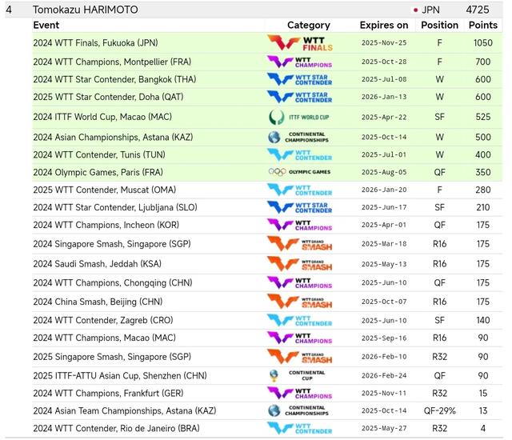Select 2024 Olympic Games, Paris event
This screenshot has width=512, height=440.
click(98, 172)
